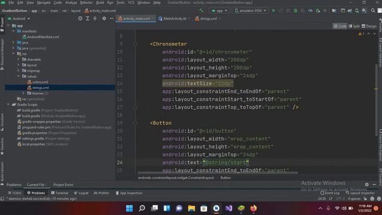Open the Project Errors tab

(x=63, y=185)
